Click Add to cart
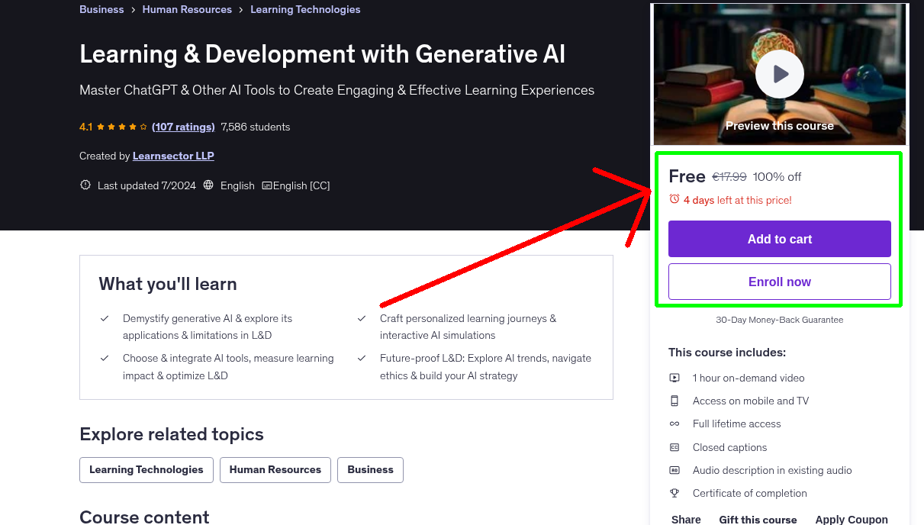This screenshot has width=924, height=525. pyautogui.click(x=779, y=239)
